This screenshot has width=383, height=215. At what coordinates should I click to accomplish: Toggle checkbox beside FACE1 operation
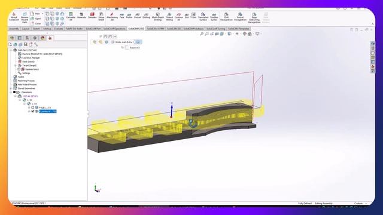[33, 107]
